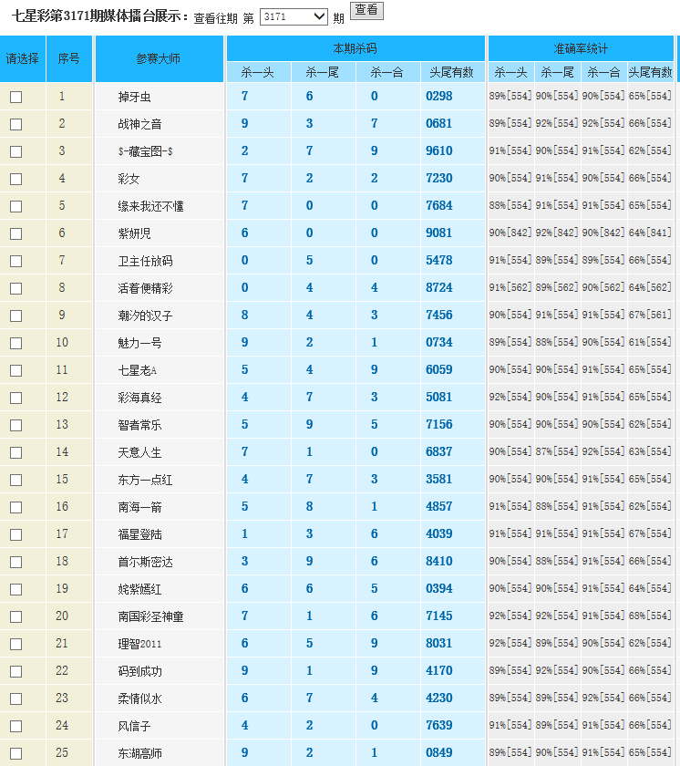Tick the row 20 南国彩圣神童 checkbox
680x766 pixels.
tap(15, 616)
